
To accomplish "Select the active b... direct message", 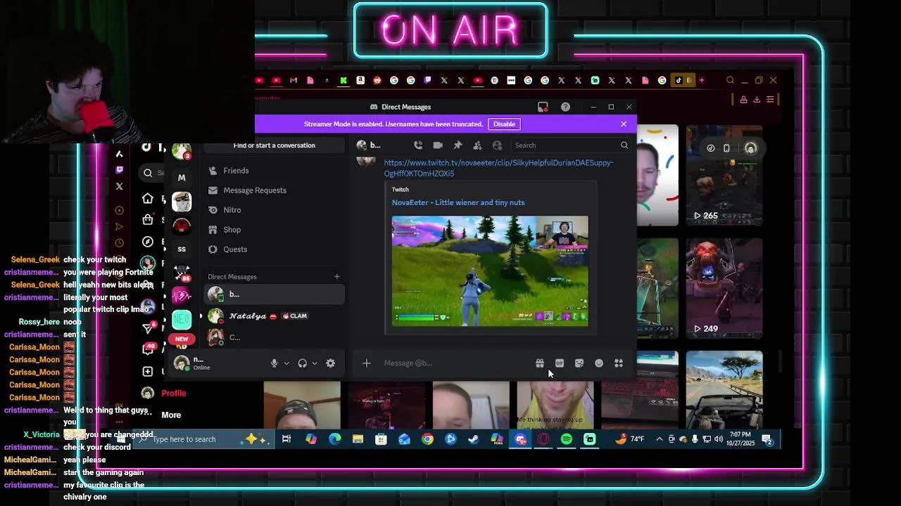I will pos(275,294).
